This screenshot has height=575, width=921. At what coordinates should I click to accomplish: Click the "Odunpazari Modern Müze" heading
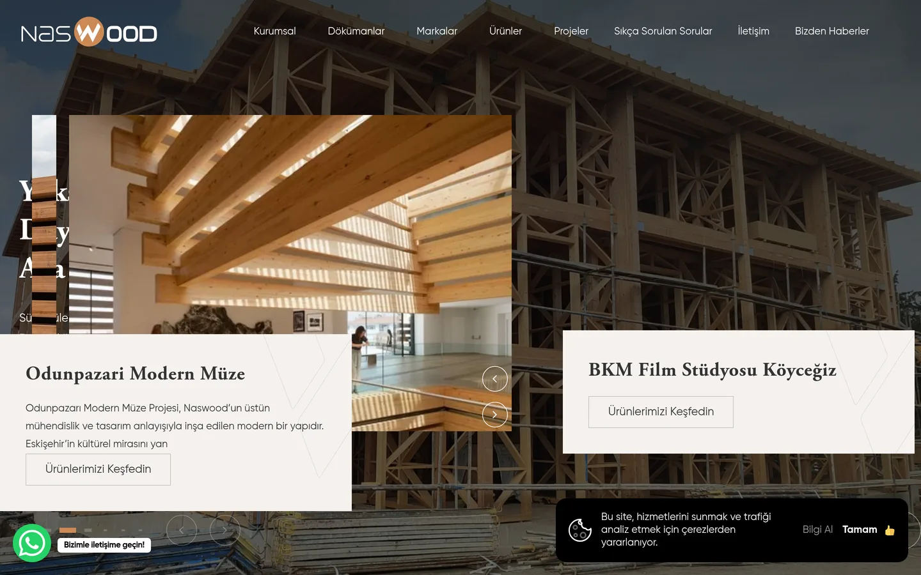pyautogui.click(x=135, y=374)
